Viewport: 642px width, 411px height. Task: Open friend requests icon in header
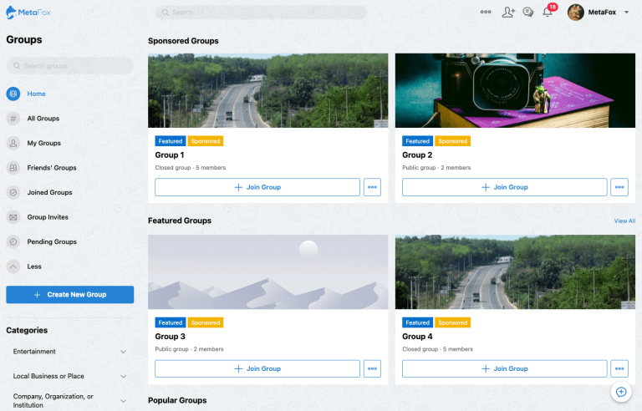pyautogui.click(x=508, y=13)
